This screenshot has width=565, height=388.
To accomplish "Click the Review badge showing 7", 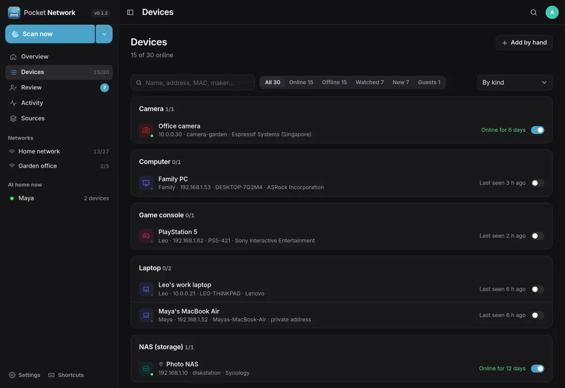I will pyautogui.click(x=105, y=87).
